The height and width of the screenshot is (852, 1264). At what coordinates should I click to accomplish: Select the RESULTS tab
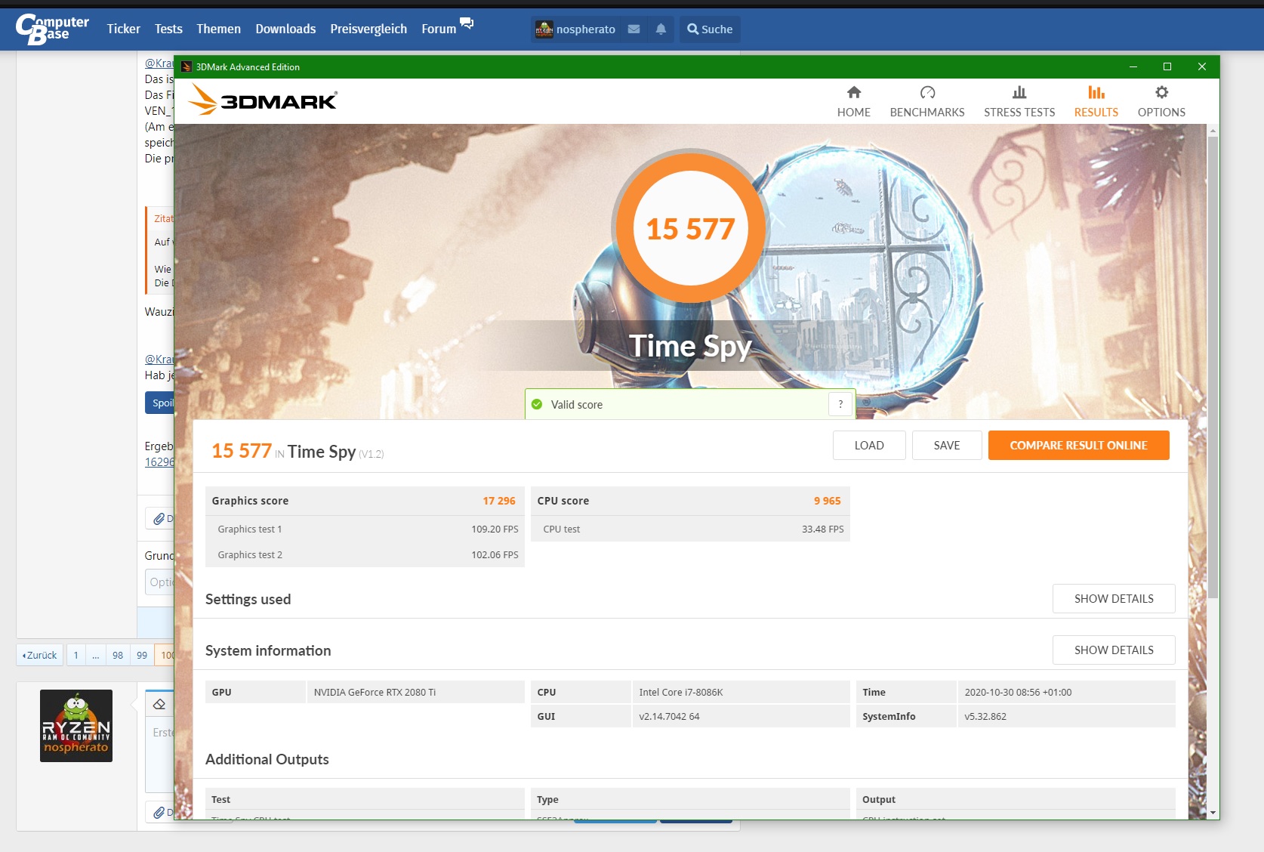pos(1096,102)
